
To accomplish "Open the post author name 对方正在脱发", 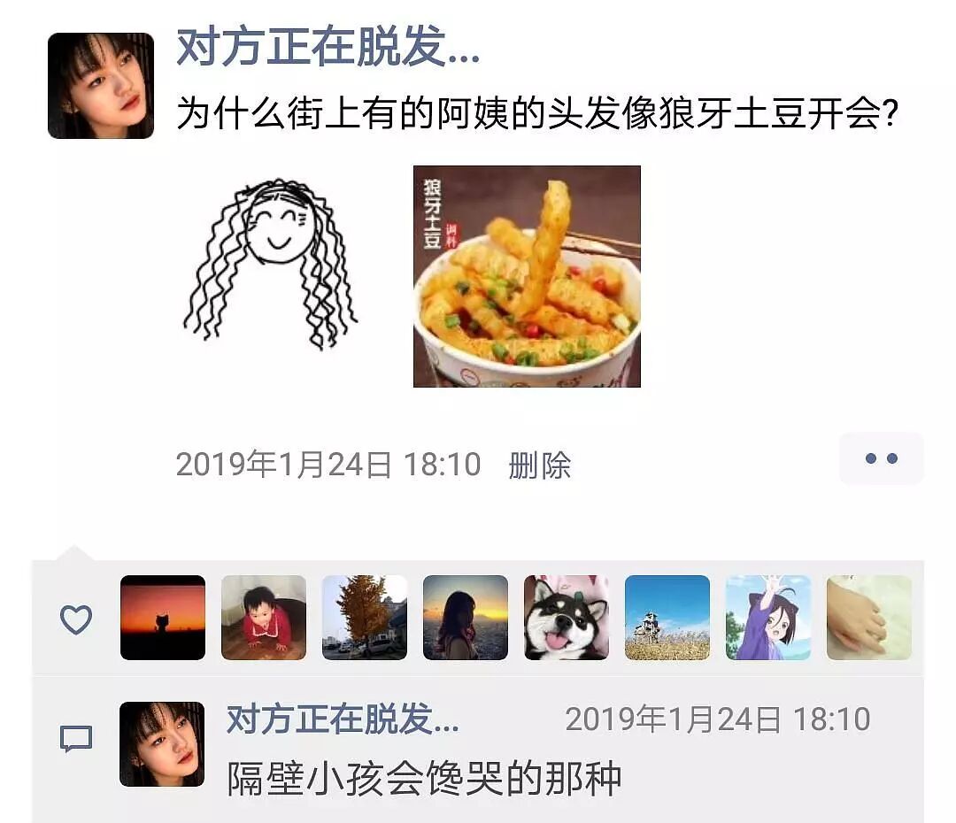I will pos(328,47).
